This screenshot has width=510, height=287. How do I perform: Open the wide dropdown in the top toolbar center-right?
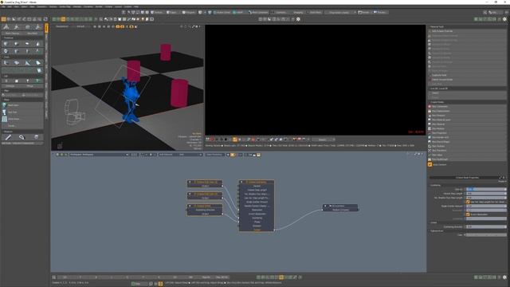[340, 13]
